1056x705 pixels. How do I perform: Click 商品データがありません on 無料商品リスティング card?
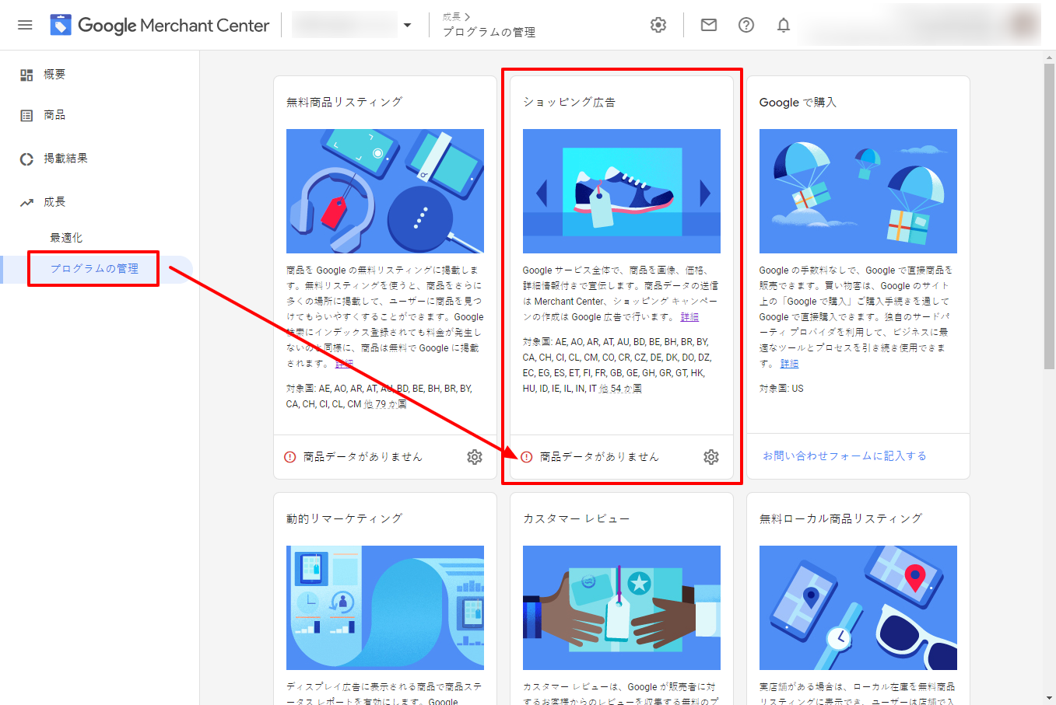click(363, 457)
